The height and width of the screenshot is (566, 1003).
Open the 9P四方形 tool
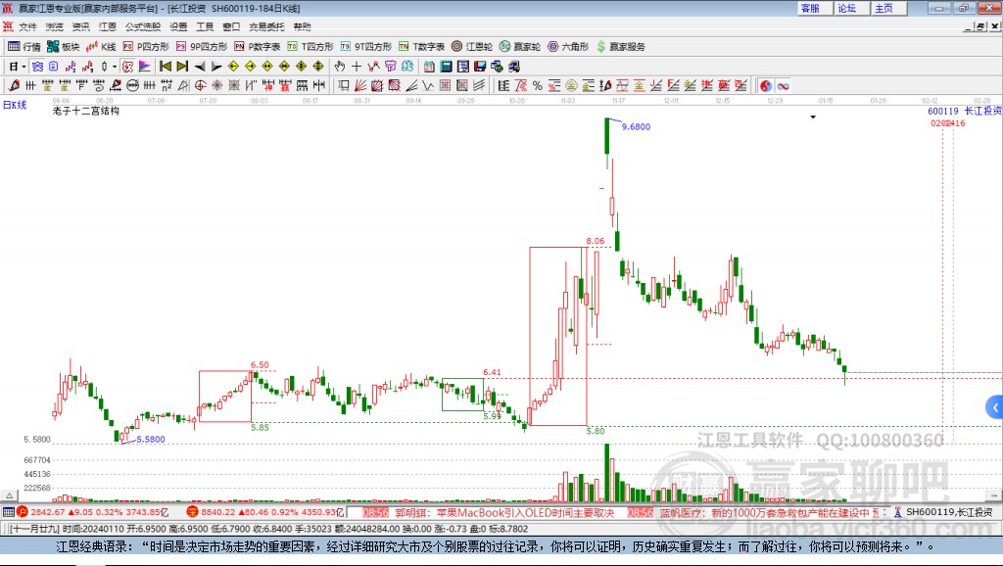pyautogui.click(x=202, y=47)
